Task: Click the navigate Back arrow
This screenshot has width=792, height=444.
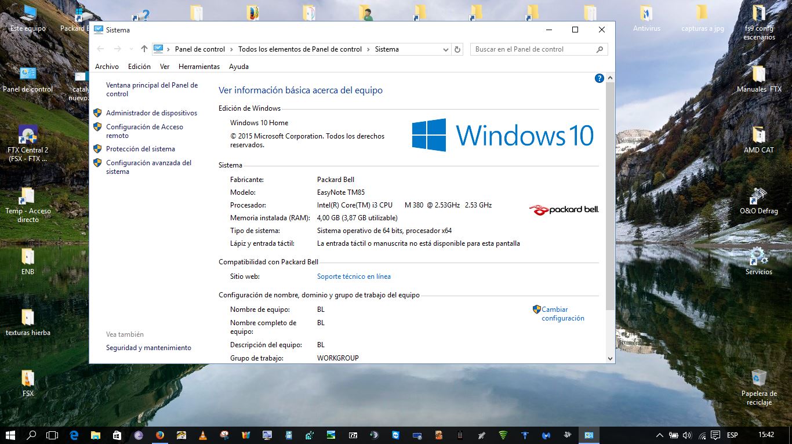Action: [100, 49]
